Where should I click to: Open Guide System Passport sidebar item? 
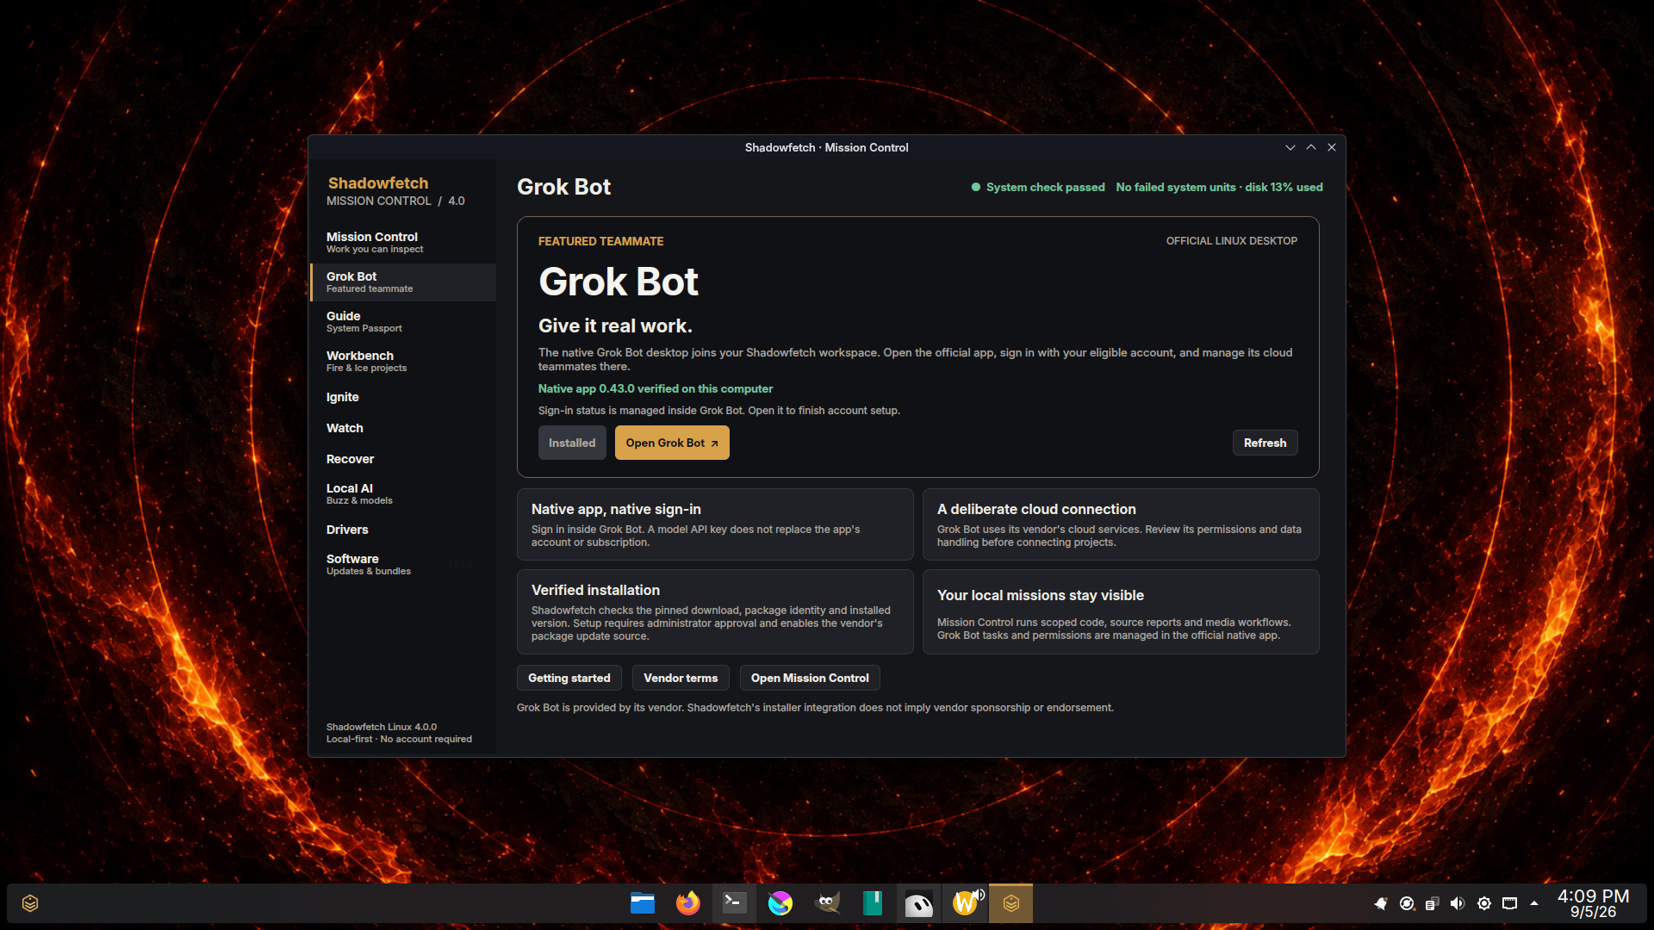pyautogui.click(x=403, y=321)
